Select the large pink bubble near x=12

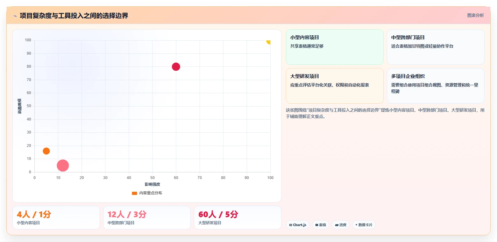(63, 165)
